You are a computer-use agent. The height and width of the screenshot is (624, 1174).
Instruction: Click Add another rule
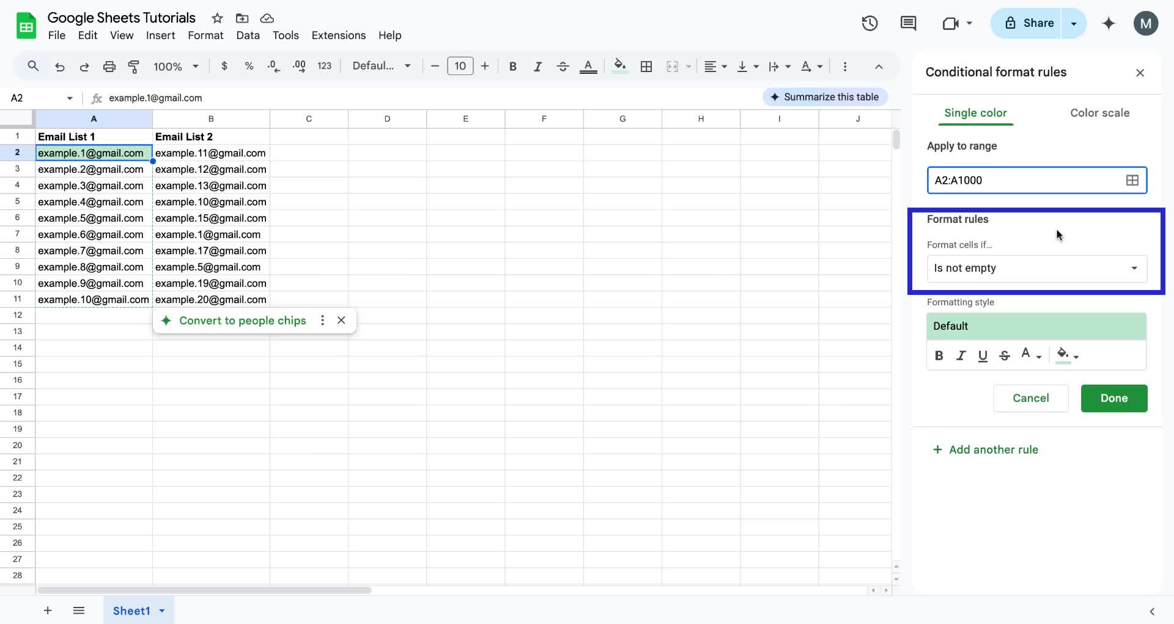click(986, 449)
